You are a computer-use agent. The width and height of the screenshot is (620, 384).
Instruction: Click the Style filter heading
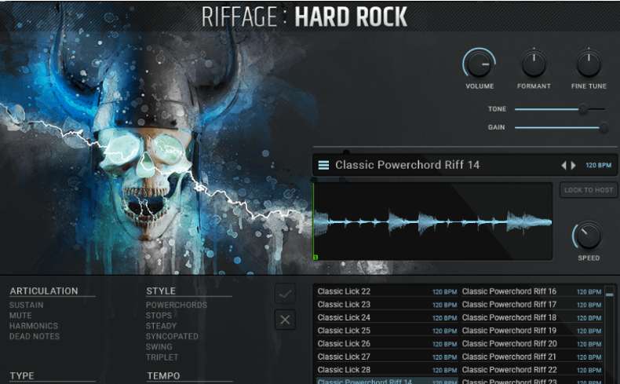point(161,291)
